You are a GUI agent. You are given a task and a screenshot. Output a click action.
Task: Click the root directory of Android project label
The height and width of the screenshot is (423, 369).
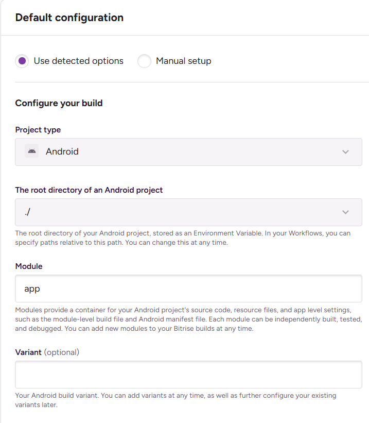pyautogui.click(x=89, y=190)
